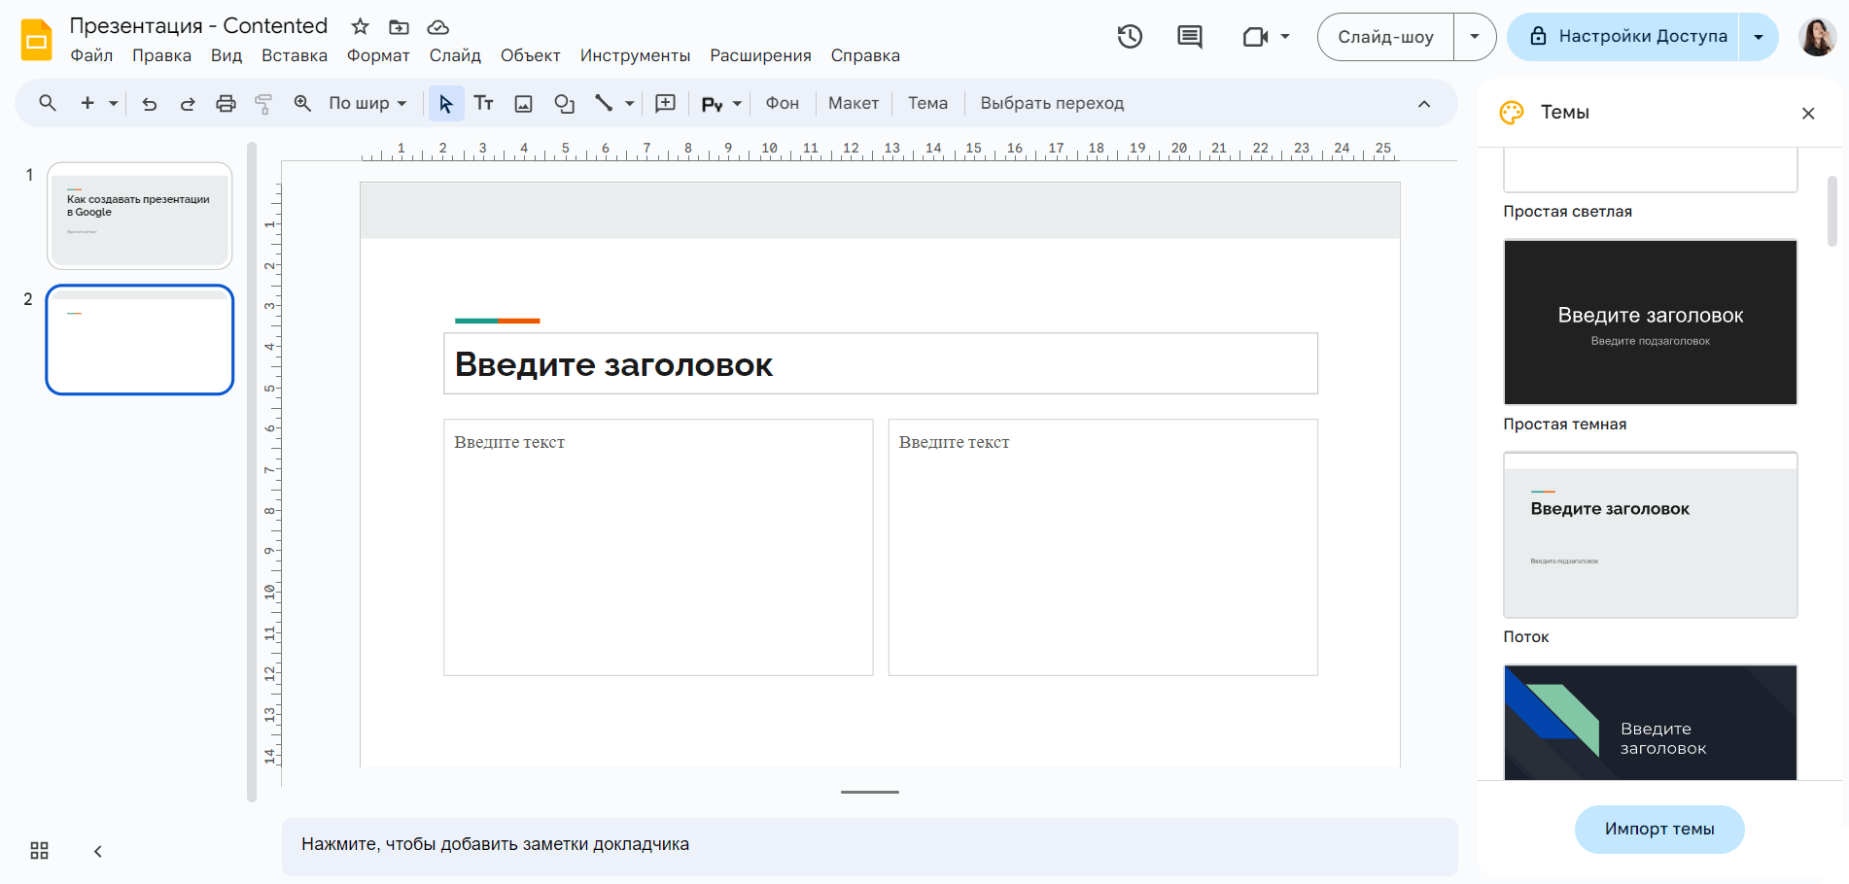Screen dimensions: 1849x884
Task: Click the Введите заголовок title placeholder
Action: (881, 364)
